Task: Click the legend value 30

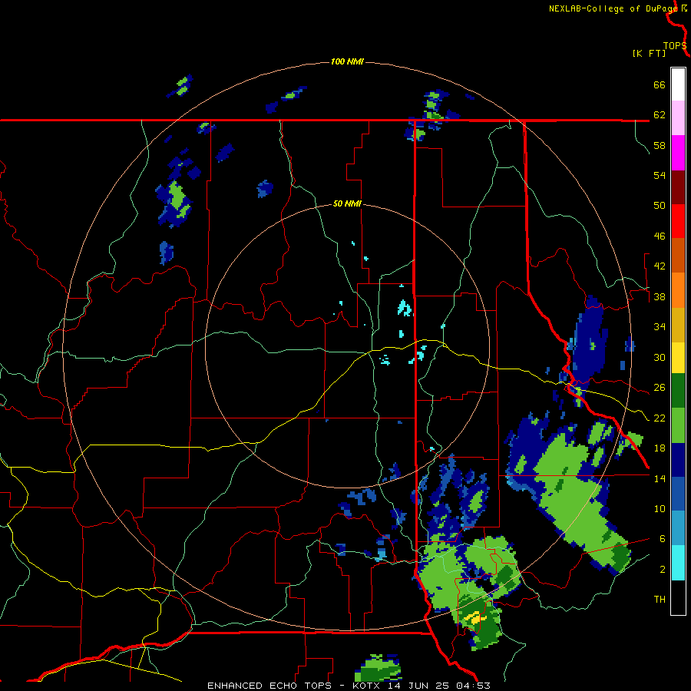Action: [660, 357]
